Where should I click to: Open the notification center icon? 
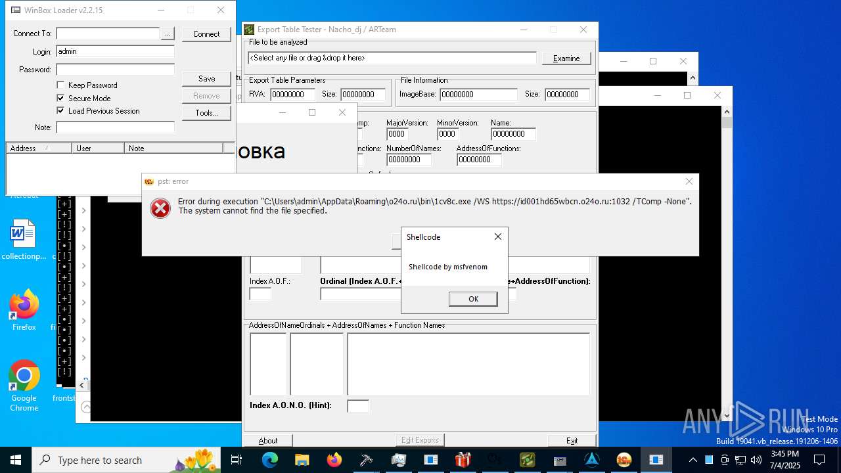(x=819, y=460)
